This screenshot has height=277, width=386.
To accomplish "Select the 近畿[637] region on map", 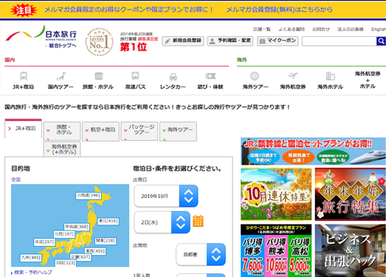I will (x=81, y=257).
